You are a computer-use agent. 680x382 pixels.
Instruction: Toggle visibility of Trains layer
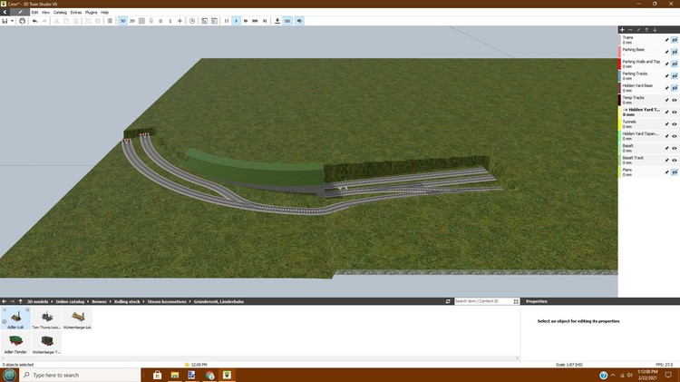[675, 40]
